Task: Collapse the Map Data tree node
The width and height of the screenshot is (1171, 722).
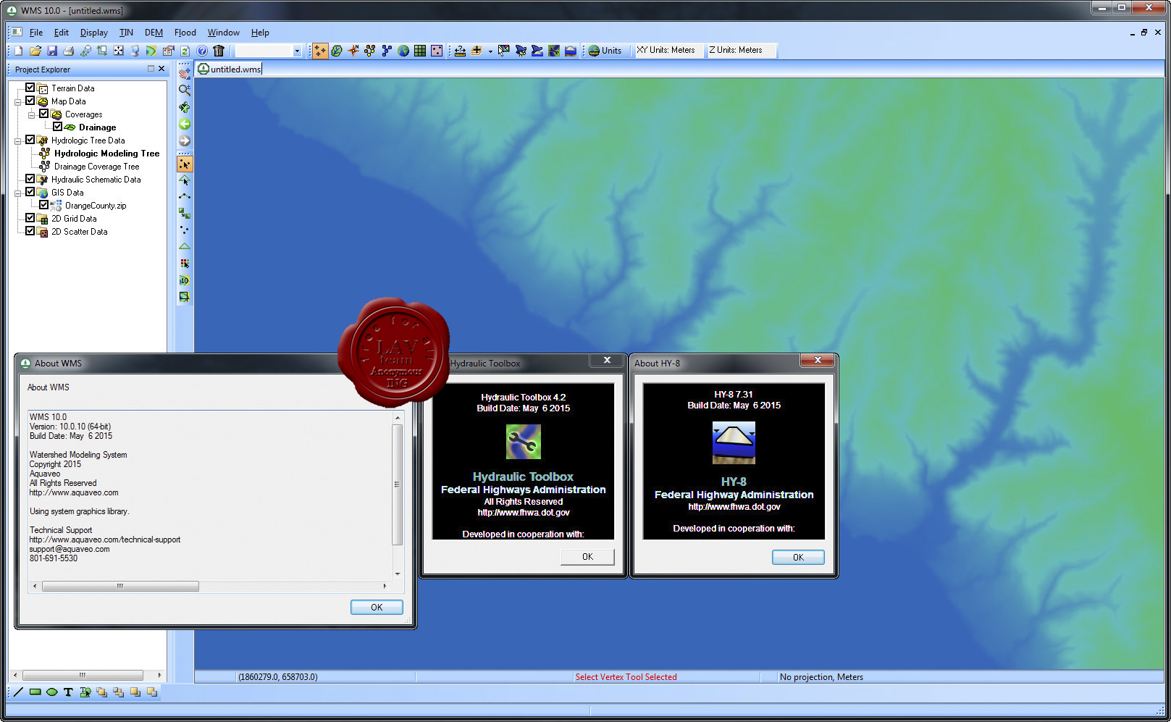Action: 17,102
